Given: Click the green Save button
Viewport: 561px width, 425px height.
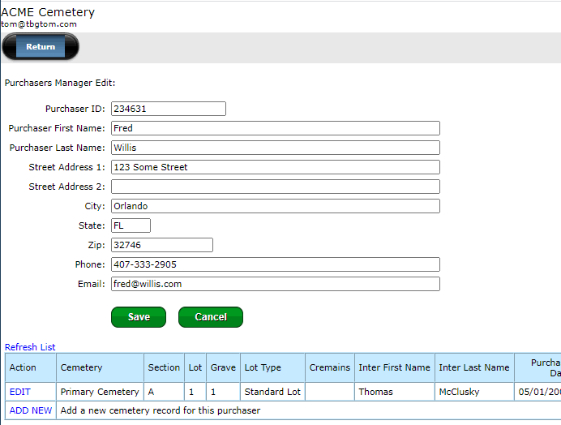Looking at the screenshot, I should pos(138,317).
